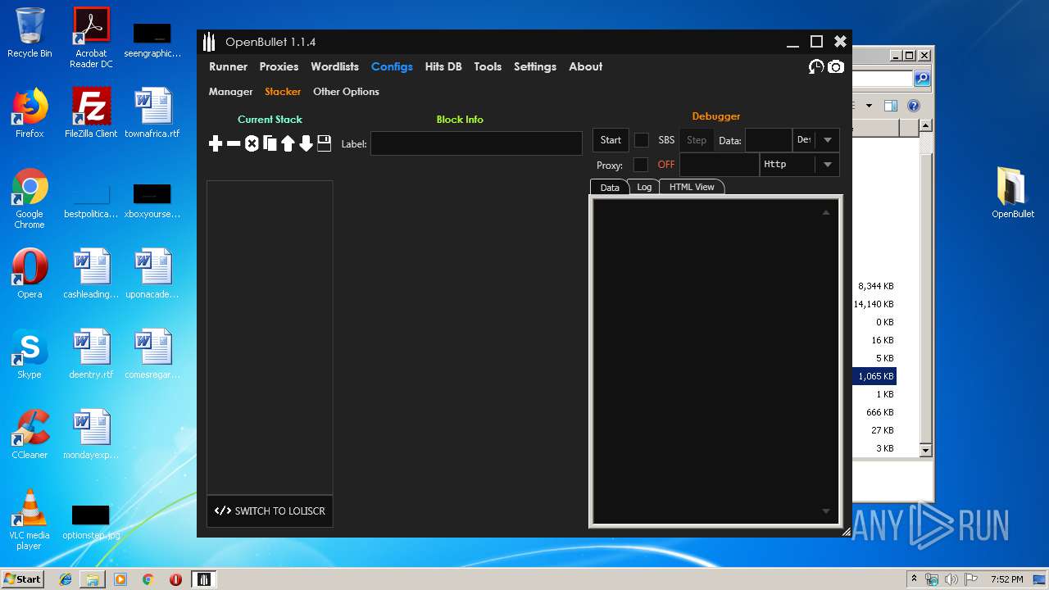
Task: Click the screenshot camera icon
Action: [x=835, y=66]
